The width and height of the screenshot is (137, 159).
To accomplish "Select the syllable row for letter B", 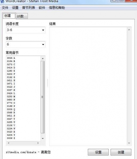I will pos(11,61).
